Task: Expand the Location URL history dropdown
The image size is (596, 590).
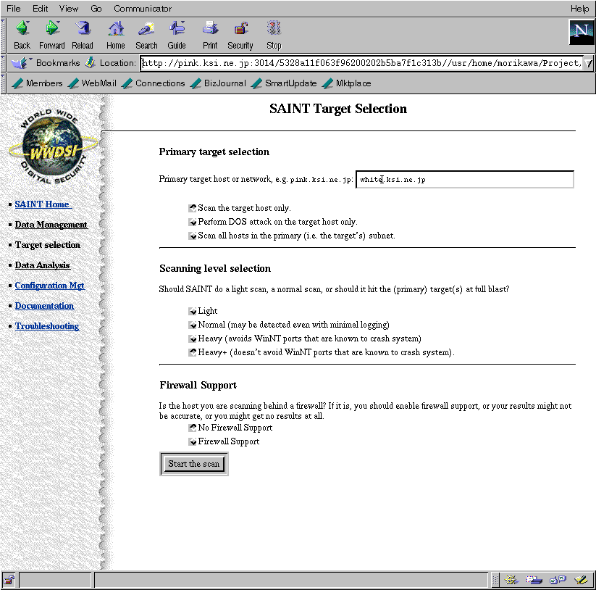Action: 589,63
